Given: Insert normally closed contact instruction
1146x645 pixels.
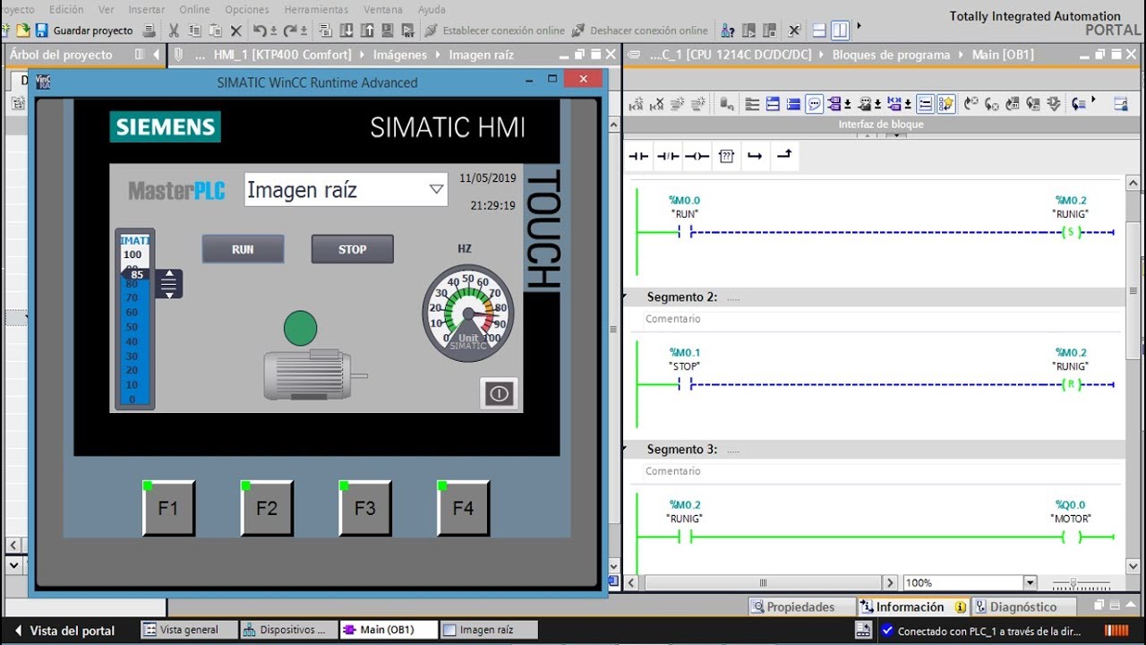Looking at the screenshot, I should click(668, 156).
